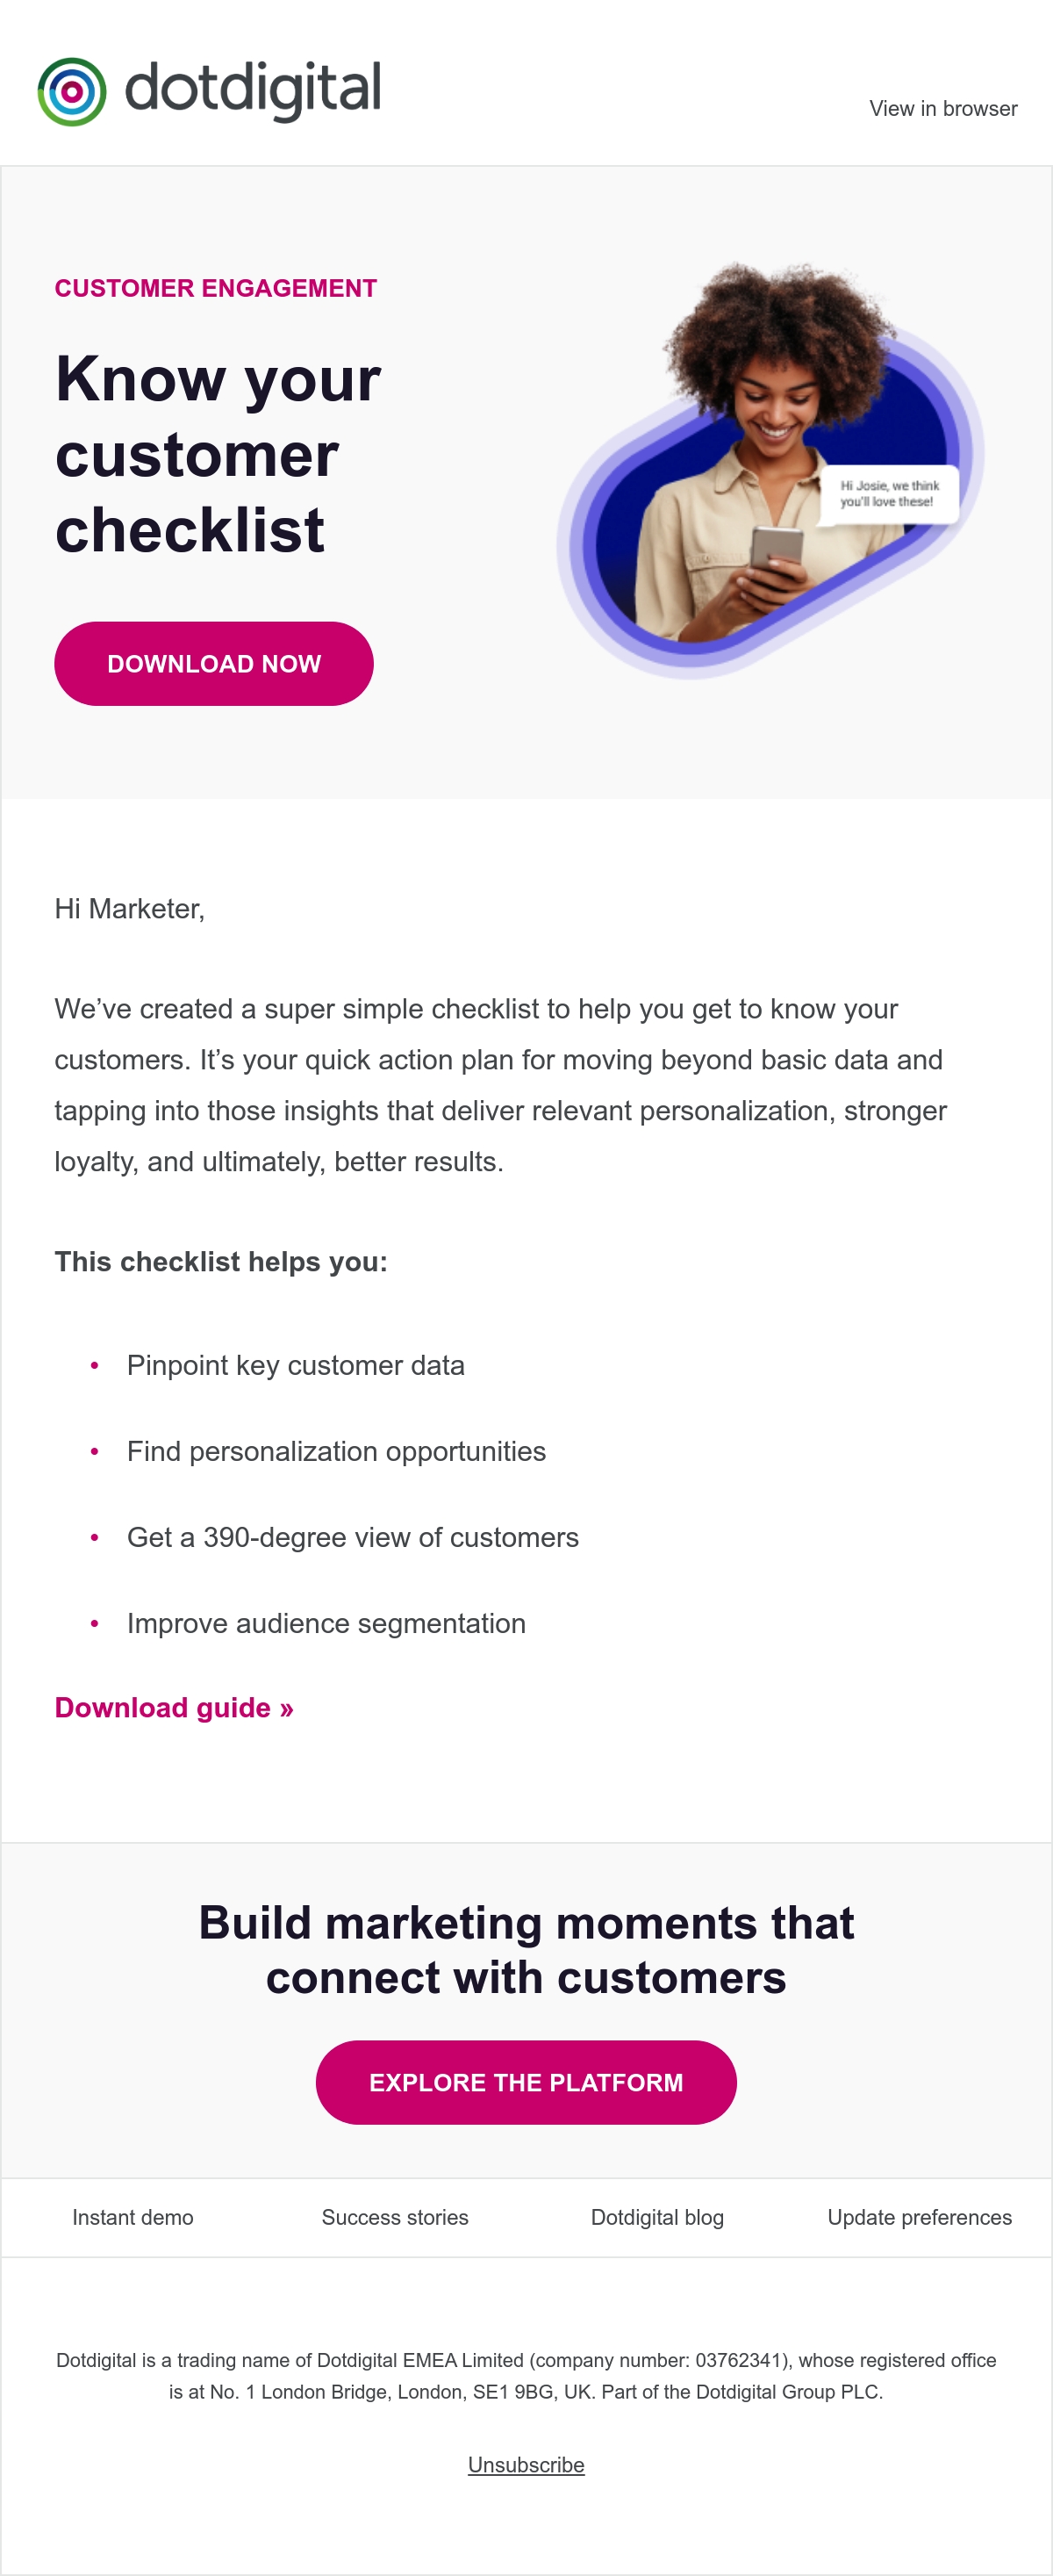The height and width of the screenshot is (2576, 1053).
Task: Click the Find personalization opportunities bullet
Action: pyautogui.click(x=337, y=1452)
